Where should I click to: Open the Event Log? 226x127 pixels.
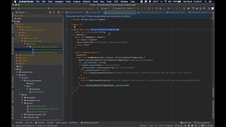coord(186,123)
